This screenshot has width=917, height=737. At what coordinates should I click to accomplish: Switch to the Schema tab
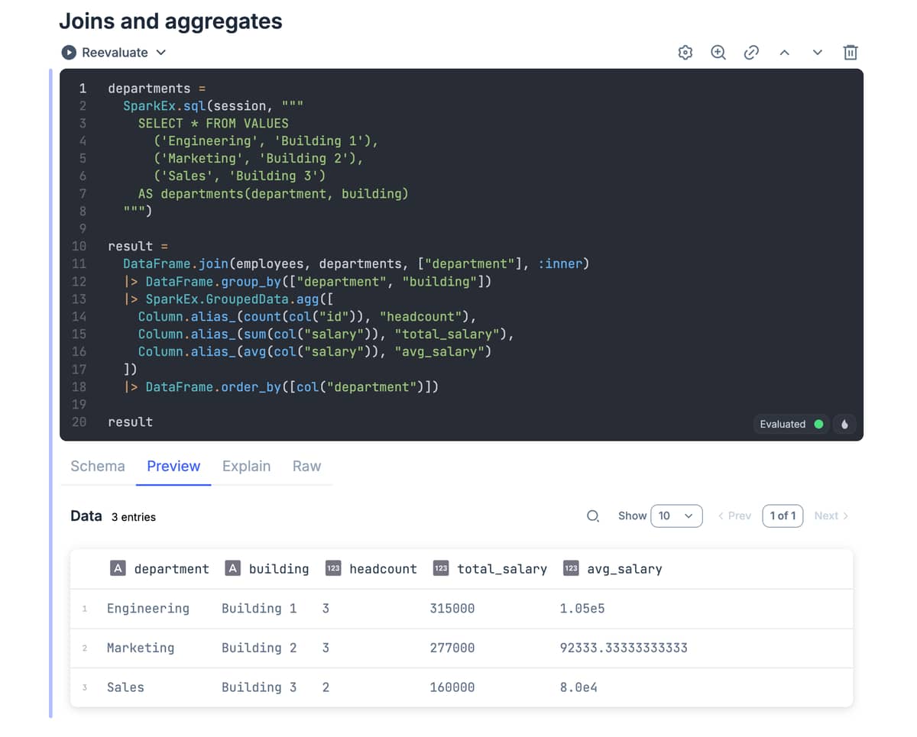[98, 467]
